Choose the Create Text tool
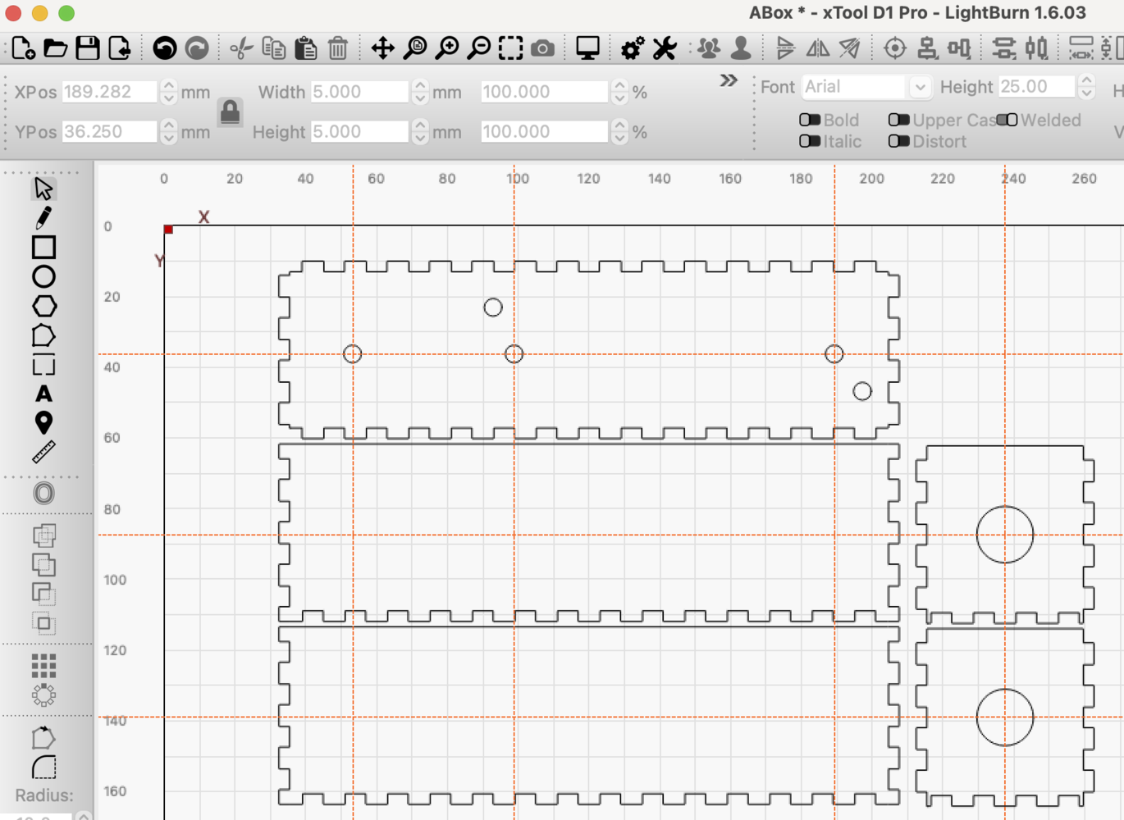Screen dimensions: 1124x820 [43, 394]
